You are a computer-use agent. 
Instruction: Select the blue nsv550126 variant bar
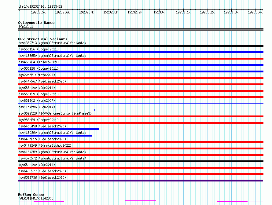pos(141,52)
